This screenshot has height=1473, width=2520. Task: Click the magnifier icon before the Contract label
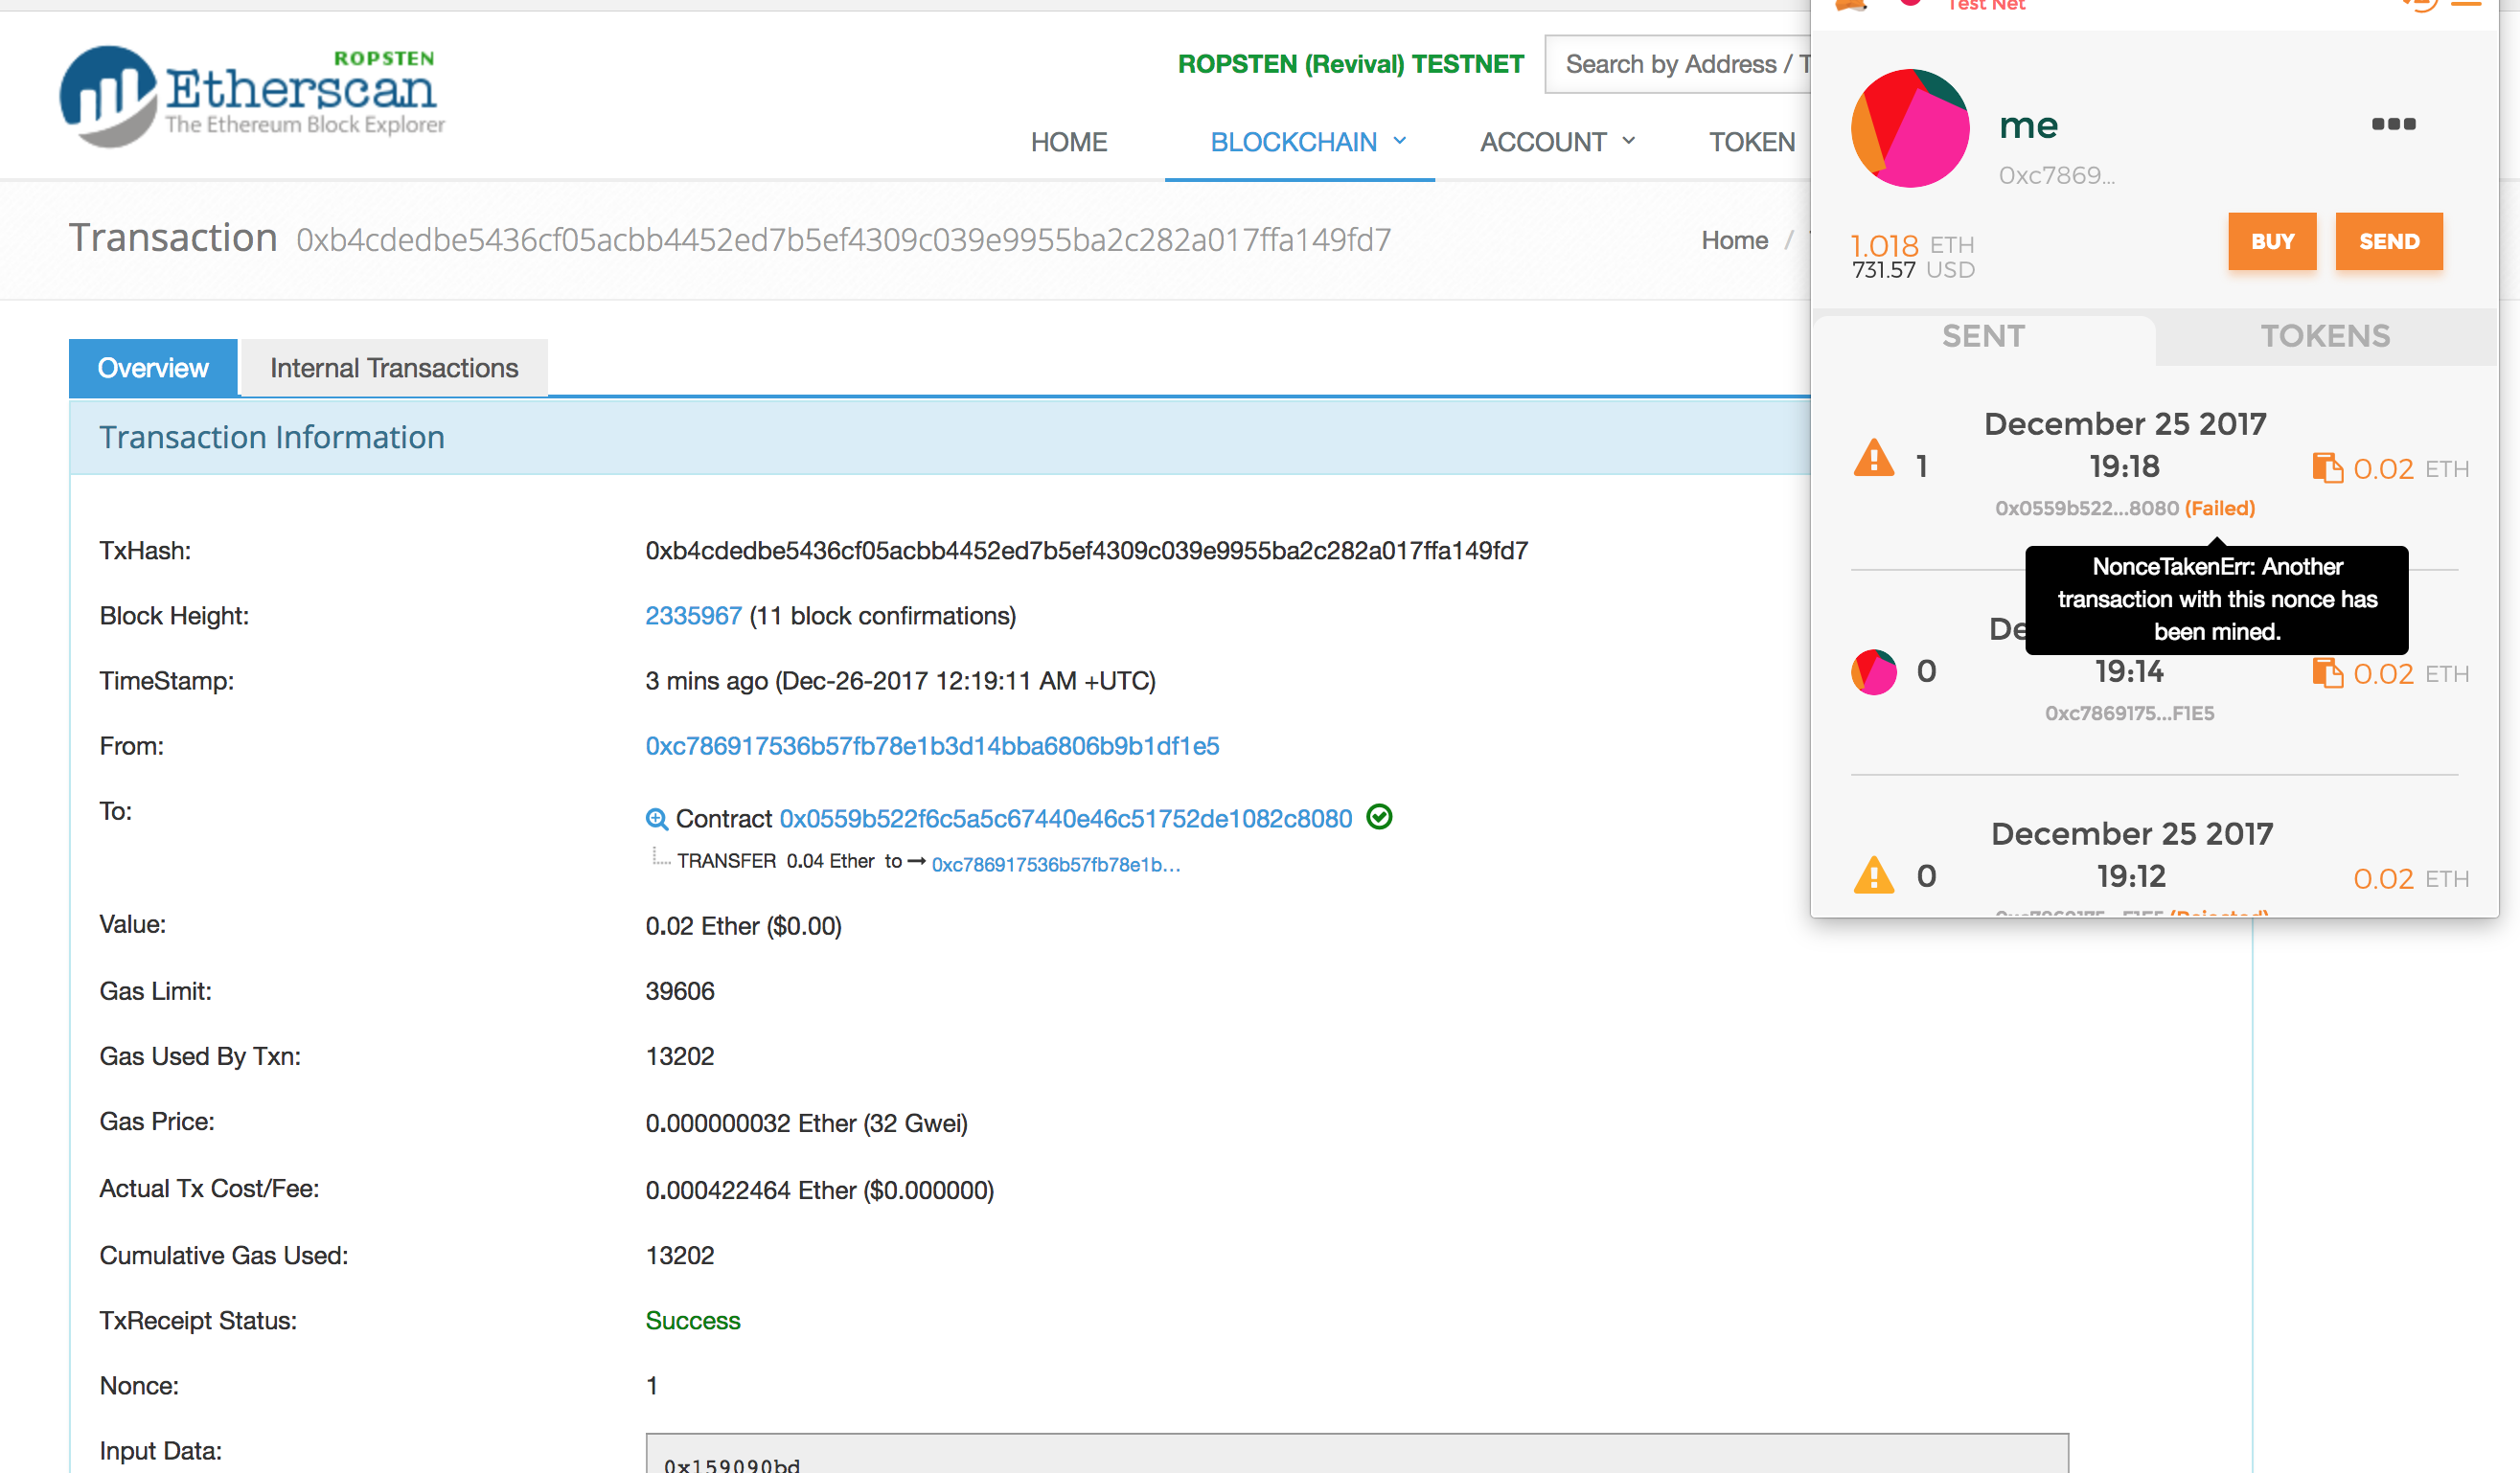[657, 818]
